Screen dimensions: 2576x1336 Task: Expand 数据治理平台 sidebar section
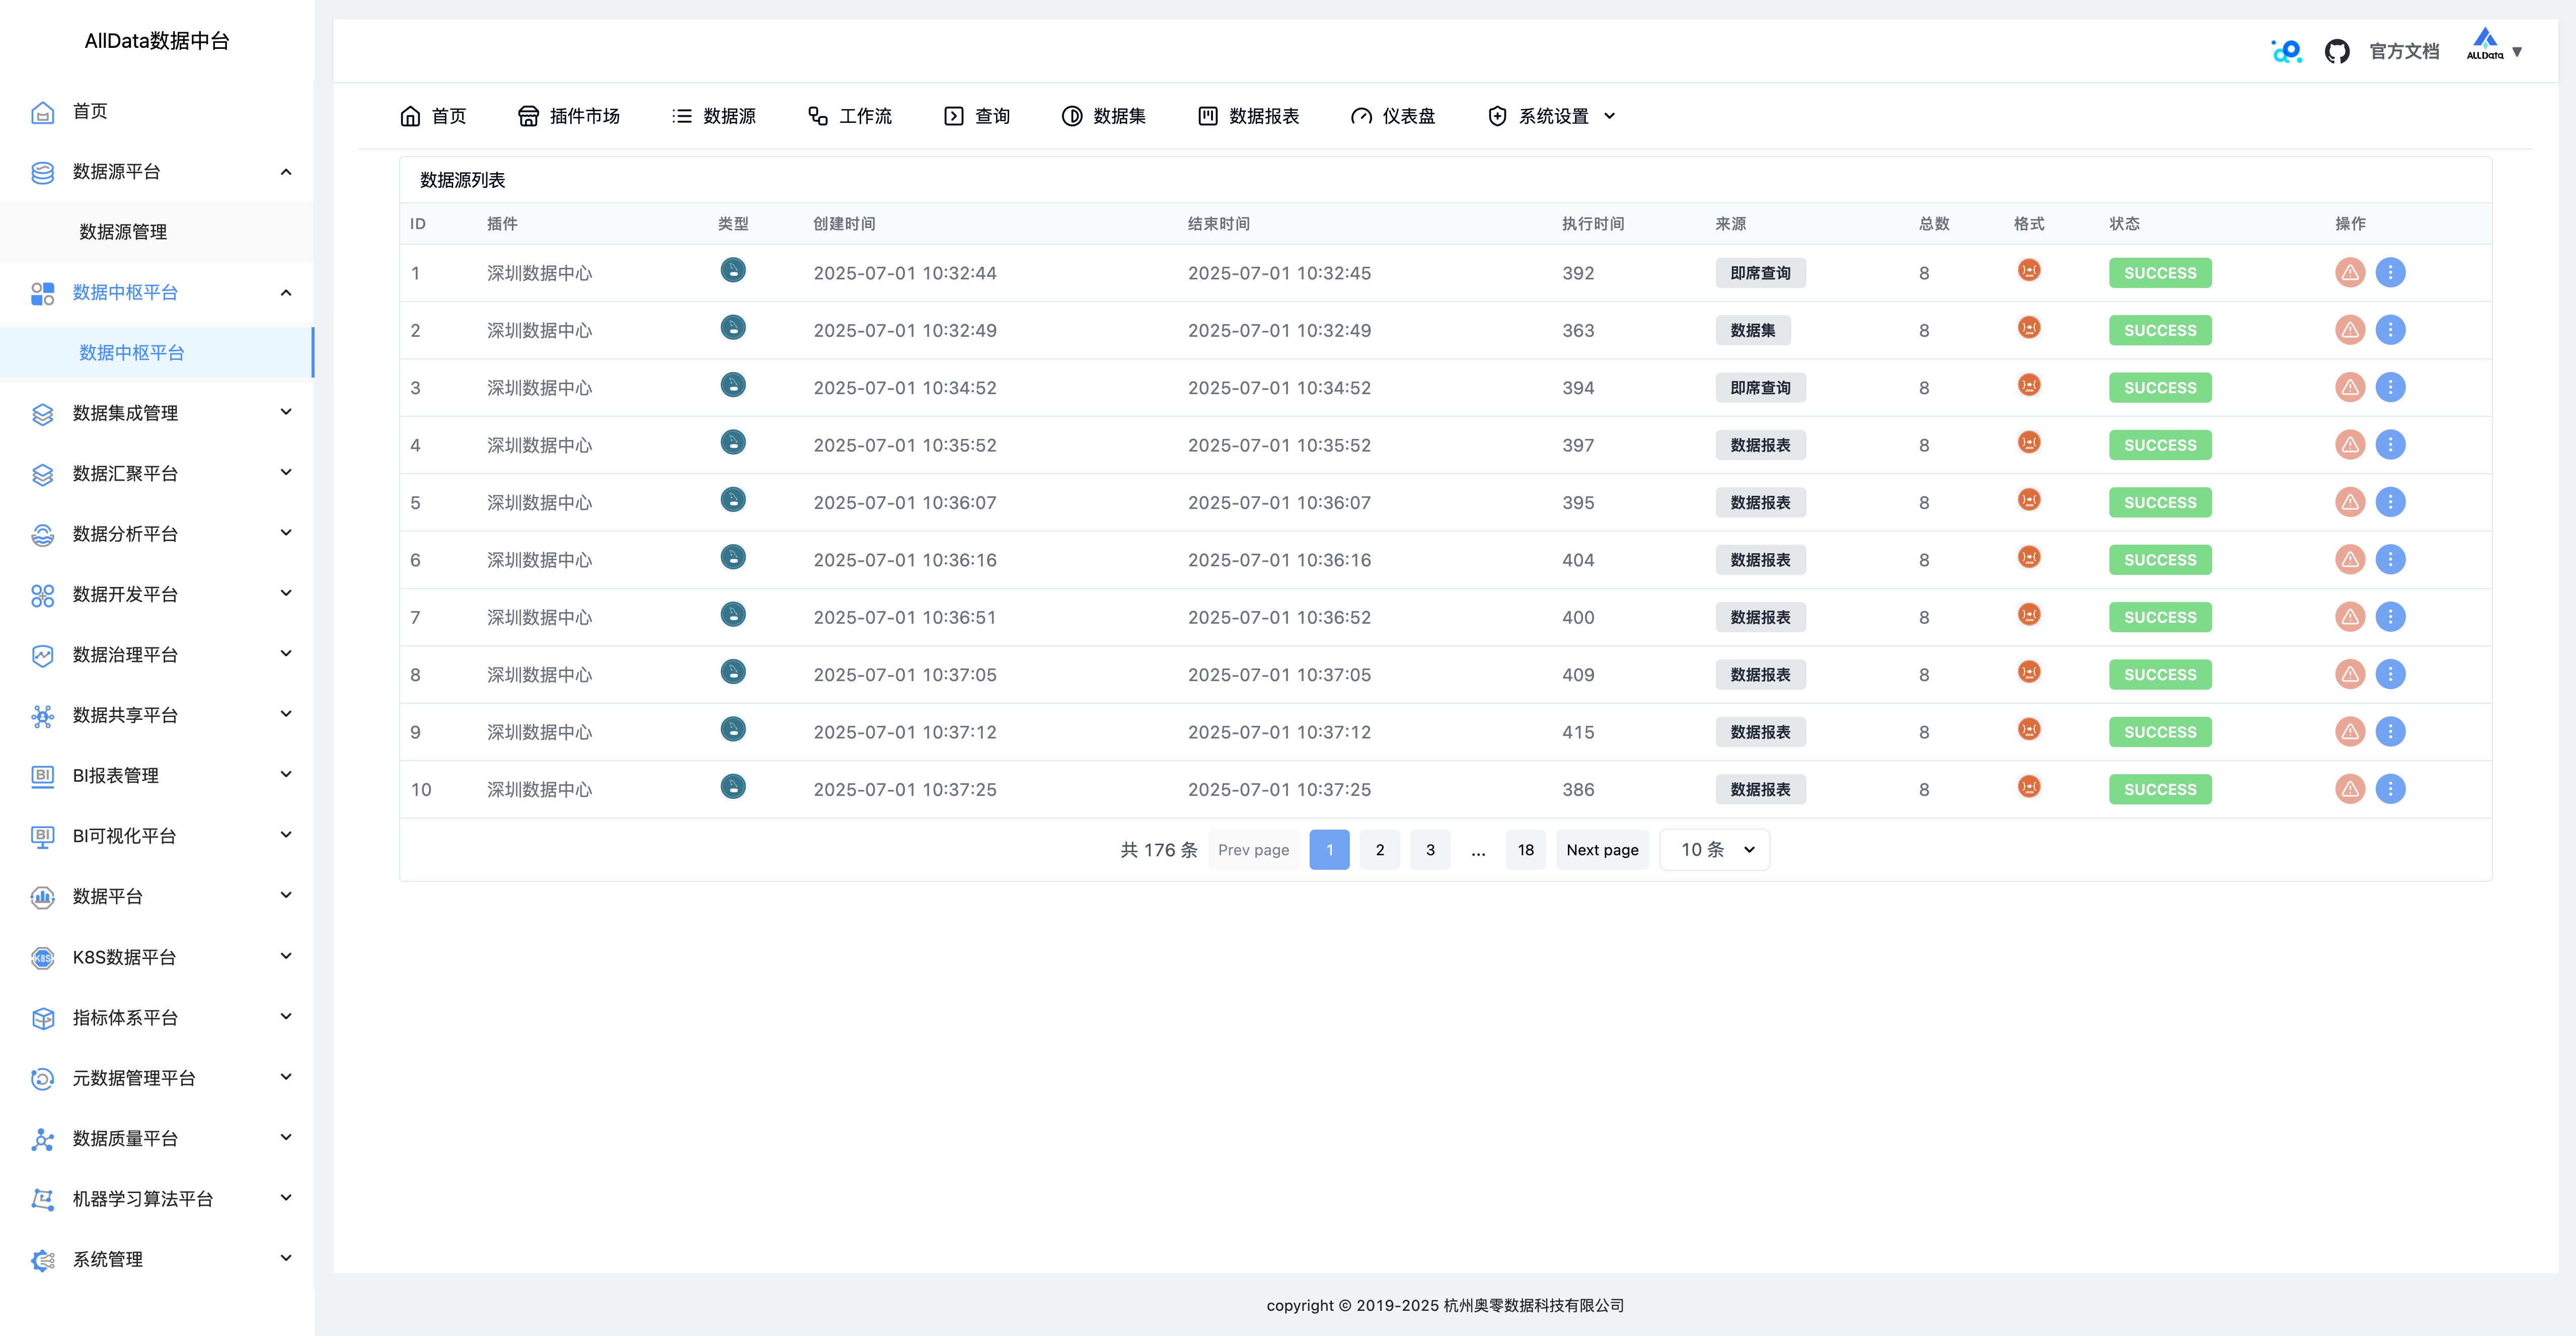[x=286, y=653]
